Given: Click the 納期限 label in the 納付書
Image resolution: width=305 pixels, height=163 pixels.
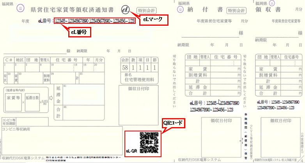Looking at the screenshot, I should [183, 45].
